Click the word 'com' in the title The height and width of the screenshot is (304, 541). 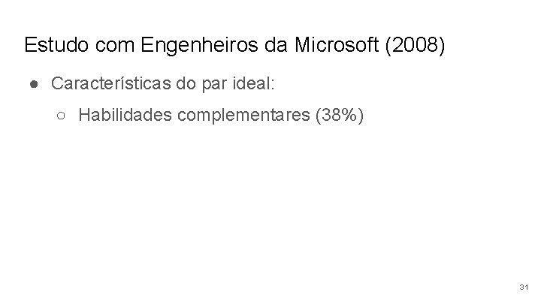pos(114,47)
